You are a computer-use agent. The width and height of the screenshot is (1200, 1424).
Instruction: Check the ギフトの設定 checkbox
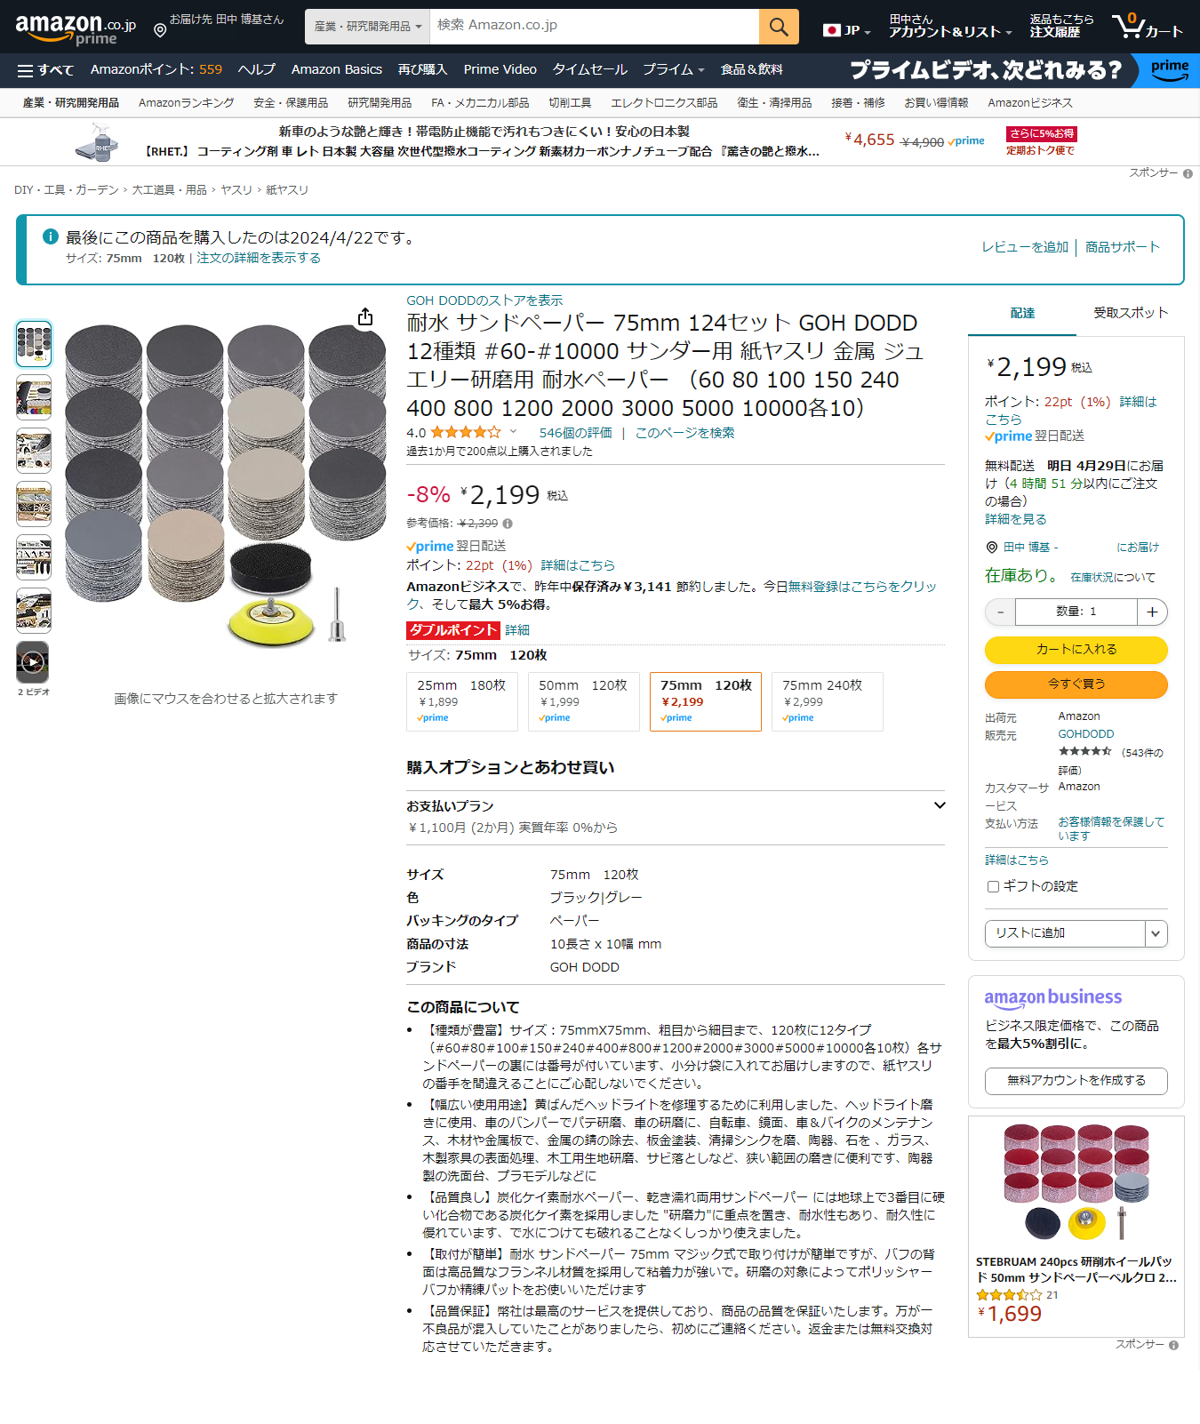[x=993, y=886]
